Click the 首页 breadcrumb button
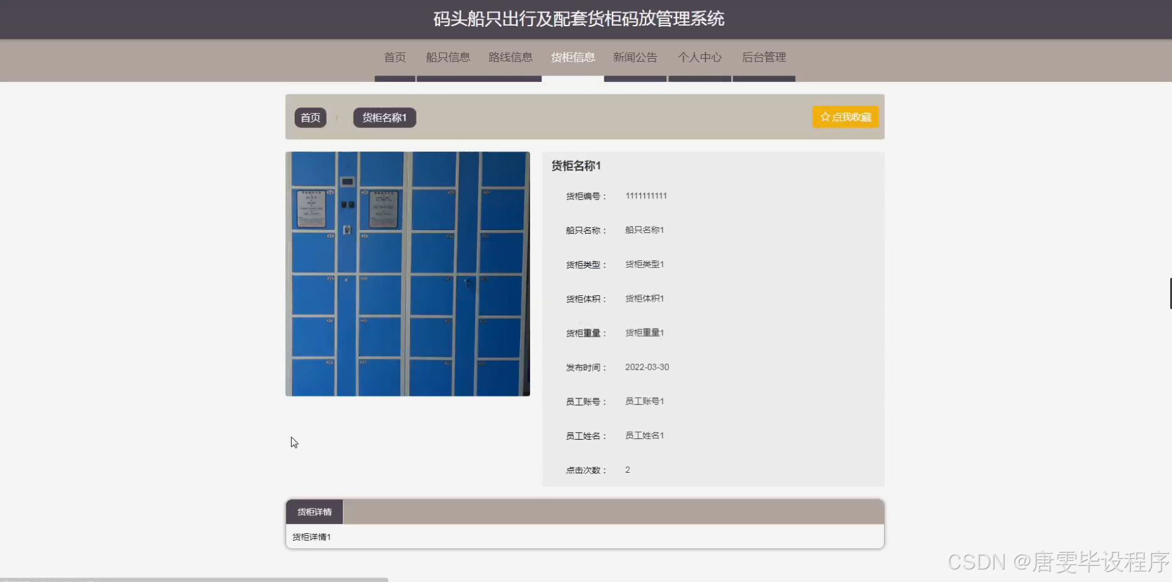The image size is (1172, 582). (310, 117)
